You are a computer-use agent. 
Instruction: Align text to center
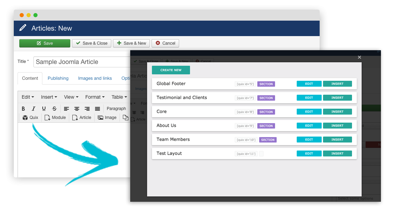pos(76,108)
